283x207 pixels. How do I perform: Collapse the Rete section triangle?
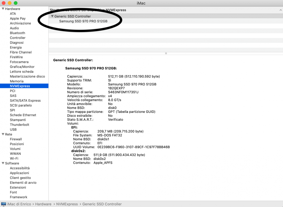pos(3,134)
